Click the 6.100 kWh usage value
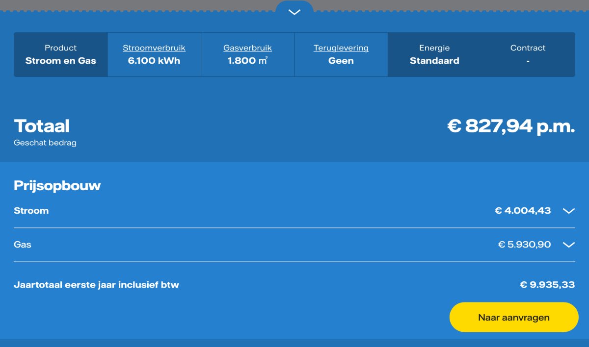The width and height of the screenshot is (589, 347). click(154, 61)
